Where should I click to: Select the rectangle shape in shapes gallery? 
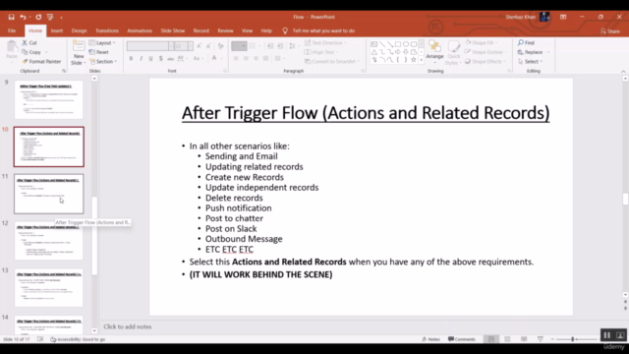point(397,43)
